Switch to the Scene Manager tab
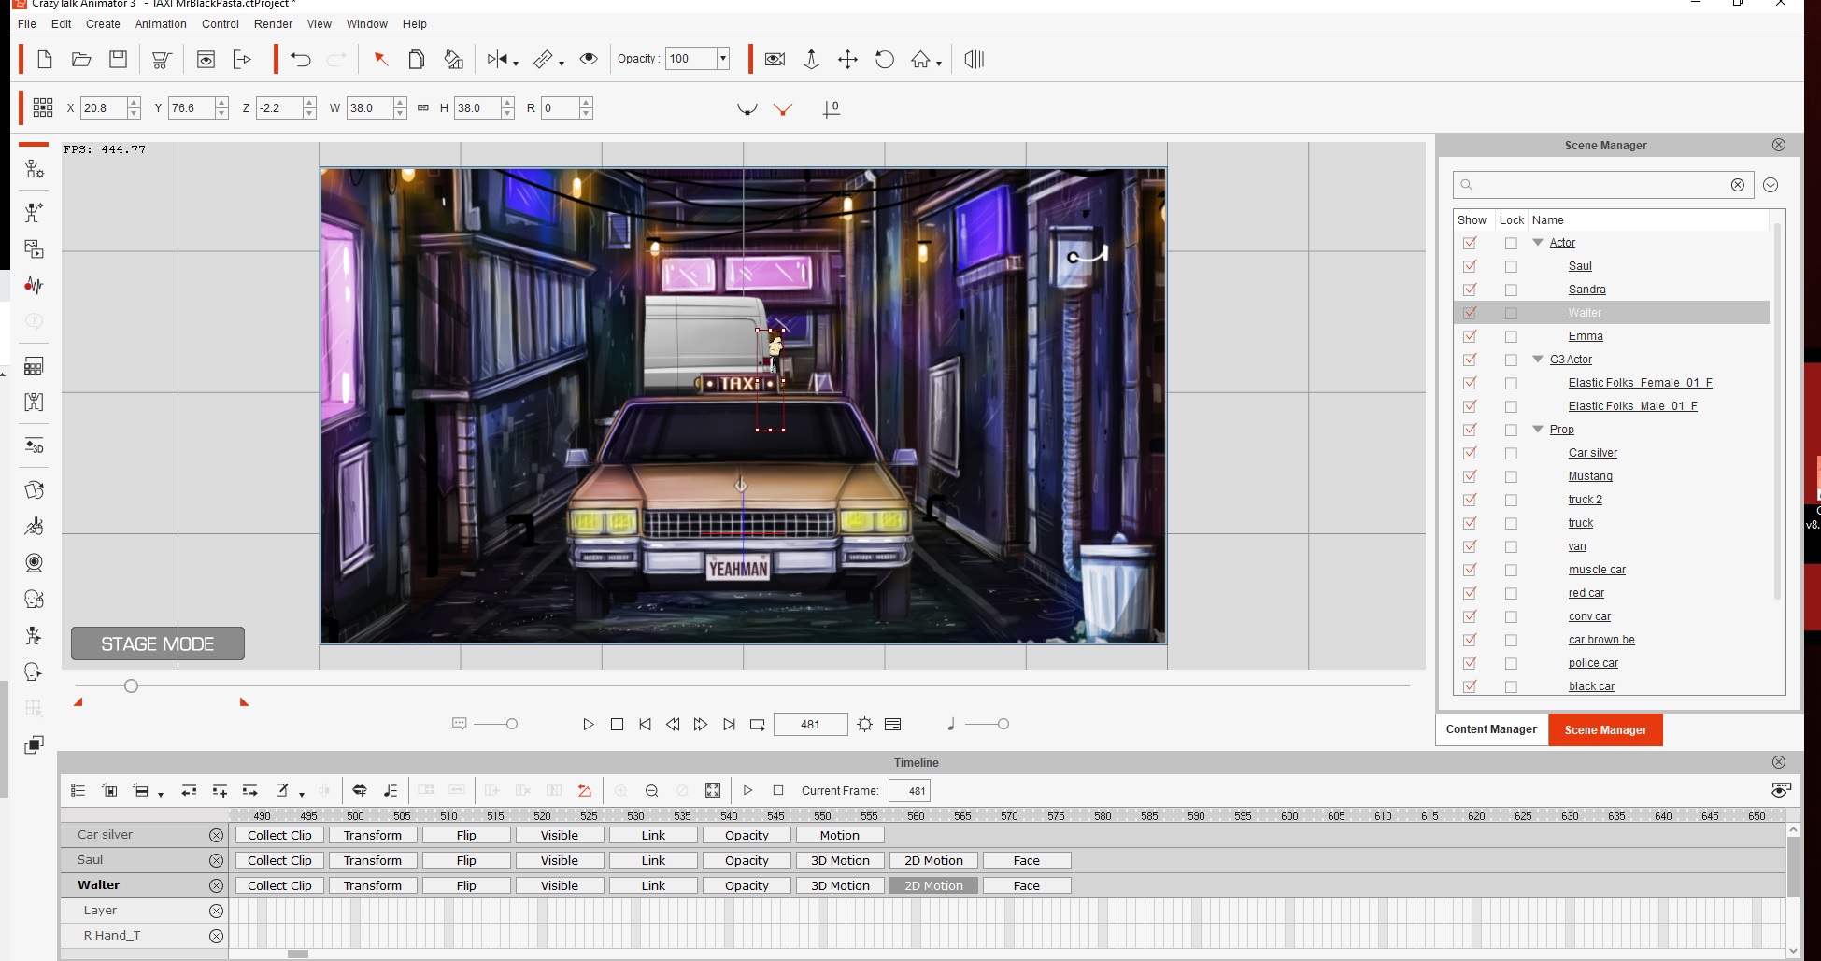 click(x=1605, y=730)
